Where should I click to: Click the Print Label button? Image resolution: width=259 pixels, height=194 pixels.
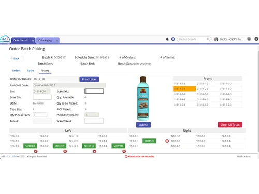(x=89, y=79)
